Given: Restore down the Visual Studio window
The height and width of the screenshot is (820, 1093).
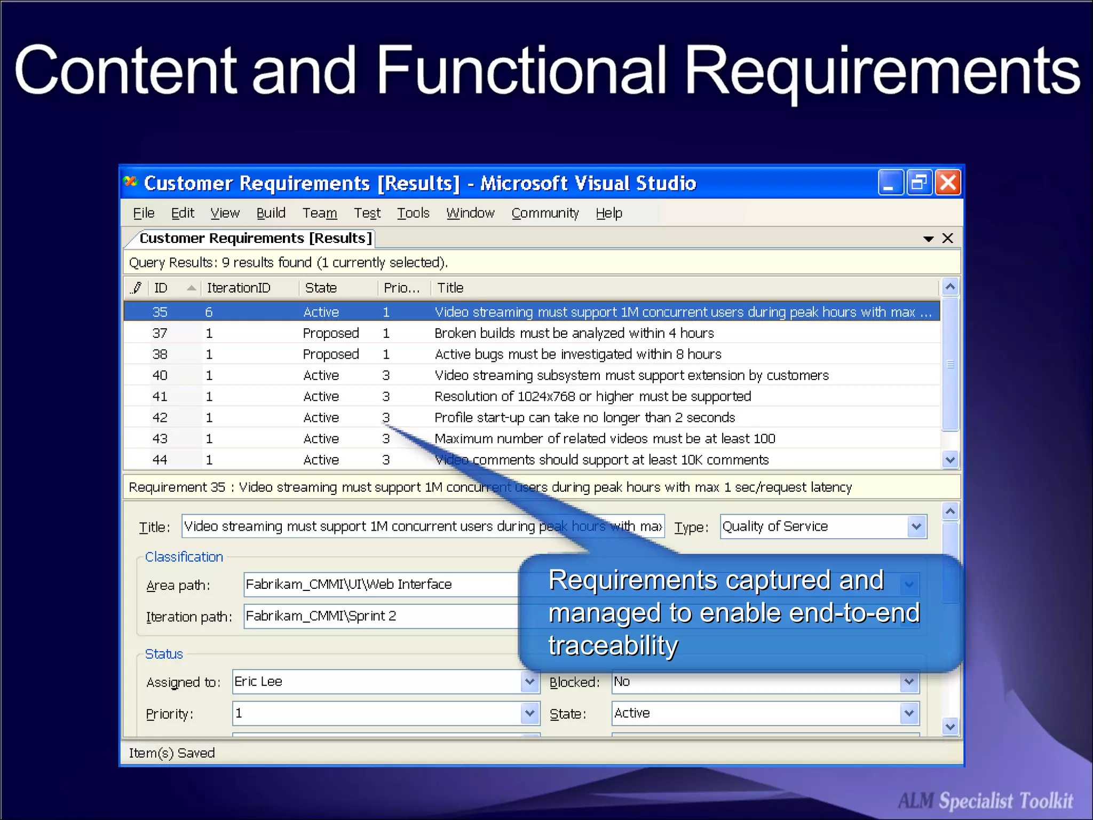Looking at the screenshot, I should pos(919,183).
